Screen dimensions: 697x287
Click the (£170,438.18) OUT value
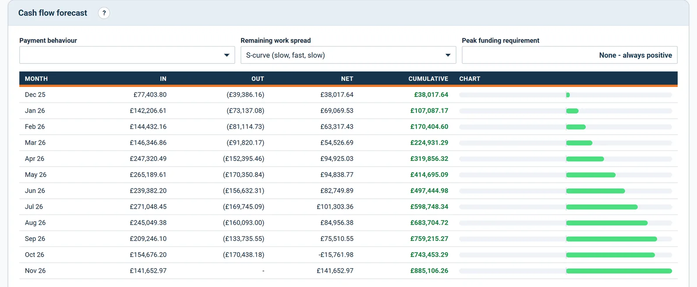pos(244,255)
